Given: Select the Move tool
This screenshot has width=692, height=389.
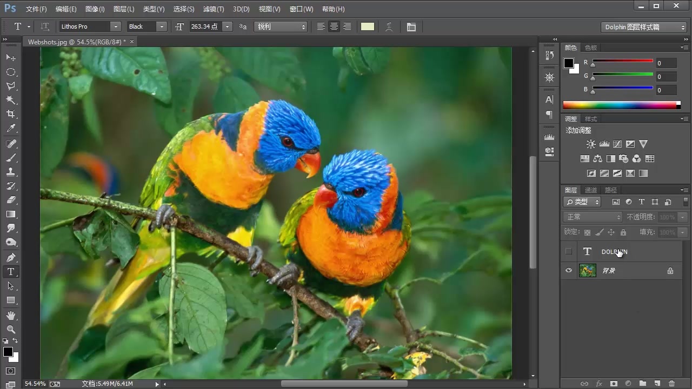Looking at the screenshot, I should coord(11,57).
